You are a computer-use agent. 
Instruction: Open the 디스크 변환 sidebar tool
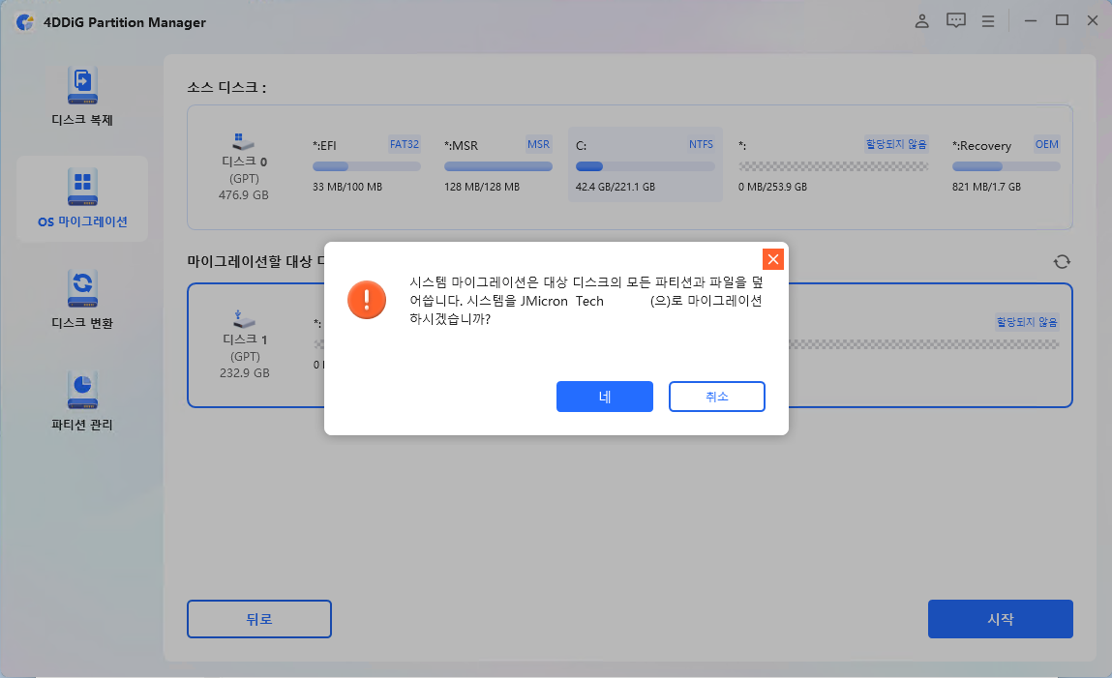coord(82,300)
